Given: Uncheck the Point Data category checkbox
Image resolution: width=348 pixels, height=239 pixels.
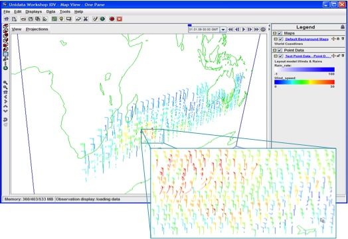Looking at the screenshot, I should [280, 50].
